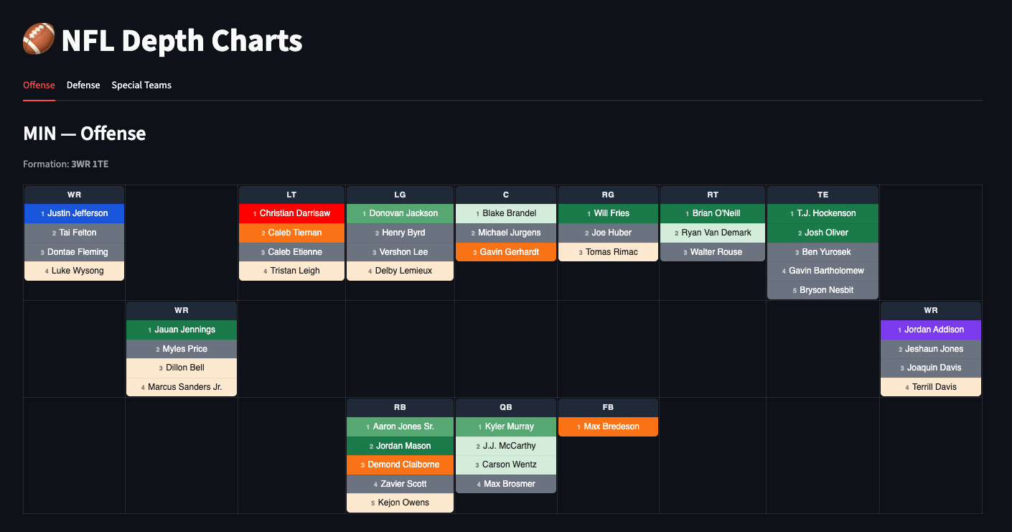Click the MIN — Offense heading
Screen dimensions: 1012x532
[x=85, y=134]
